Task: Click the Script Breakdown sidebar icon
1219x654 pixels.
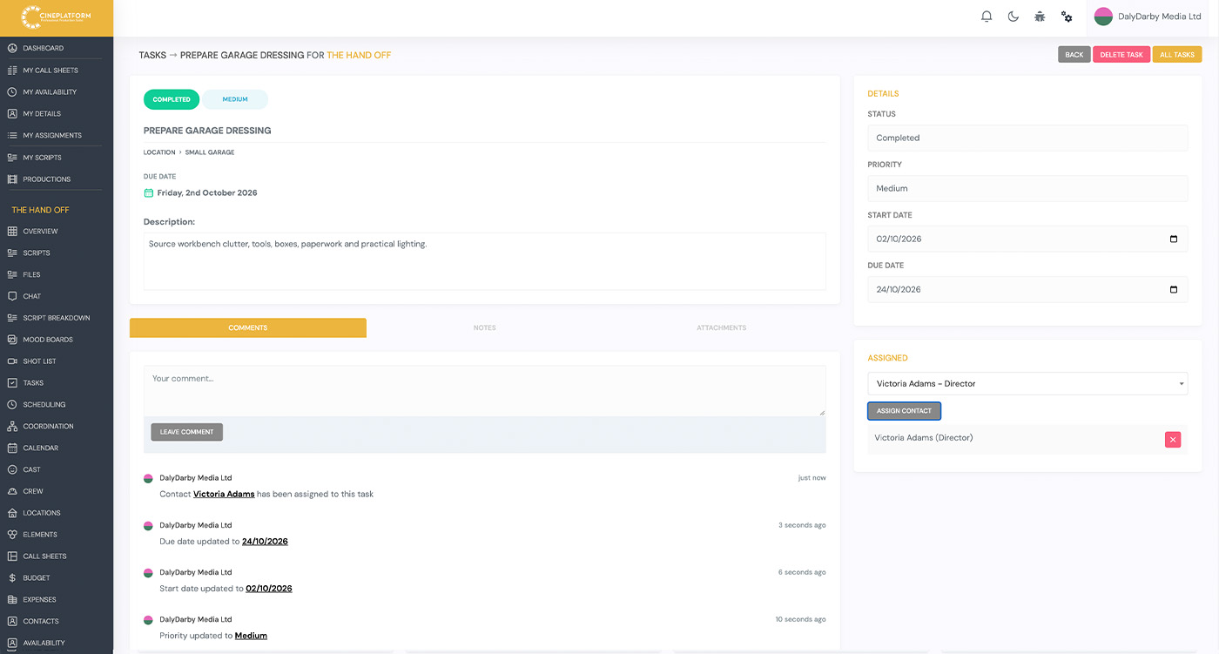Action: 12,318
